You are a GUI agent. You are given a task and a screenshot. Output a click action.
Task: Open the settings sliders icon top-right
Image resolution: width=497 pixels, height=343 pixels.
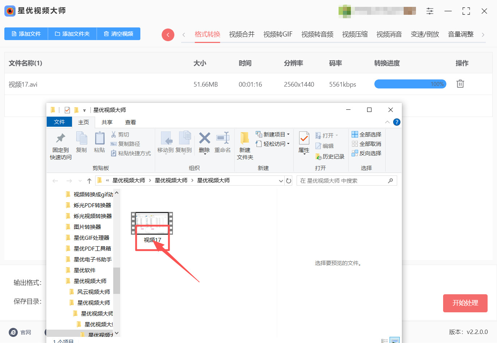coord(430,11)
